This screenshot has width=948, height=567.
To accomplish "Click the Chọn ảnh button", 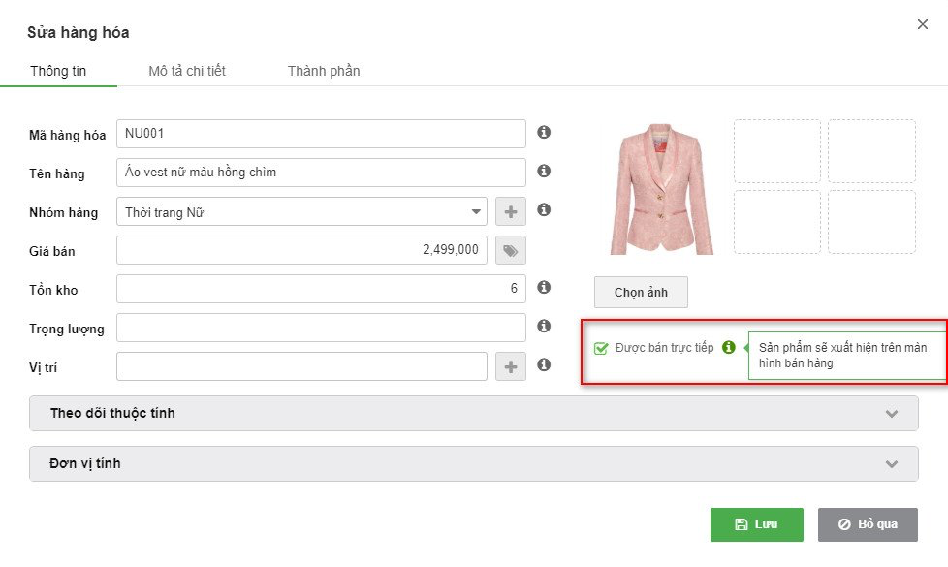I will 641,292.
